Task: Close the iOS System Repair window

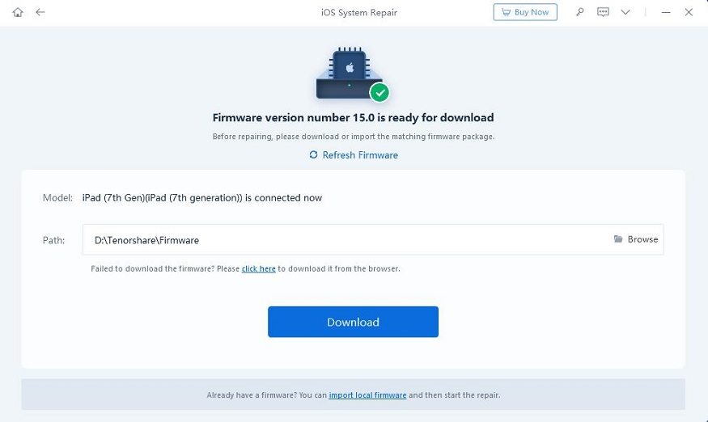Action: pos(689,12)
